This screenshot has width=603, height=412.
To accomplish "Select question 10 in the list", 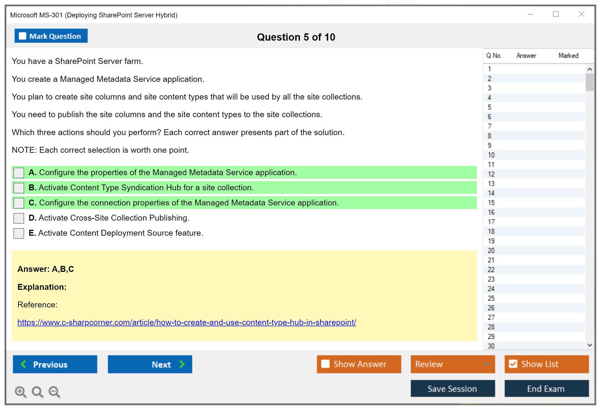I will [491, 155].
